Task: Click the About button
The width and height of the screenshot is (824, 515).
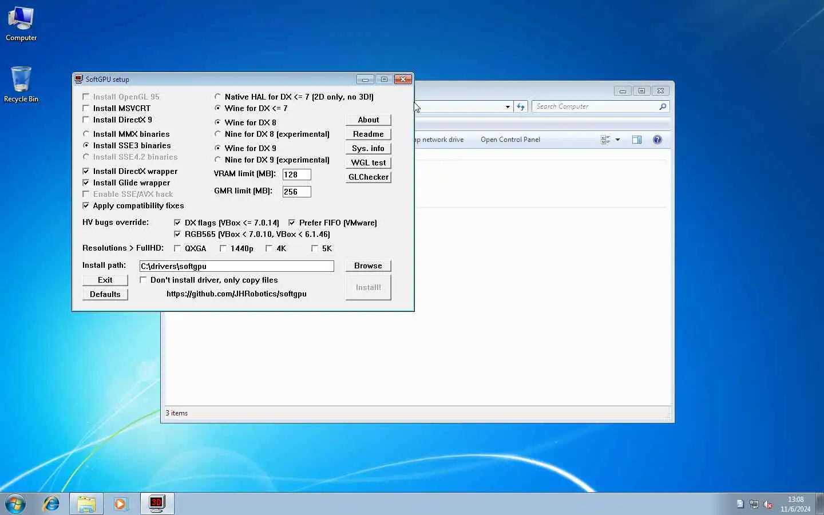Action: [369, 120]
